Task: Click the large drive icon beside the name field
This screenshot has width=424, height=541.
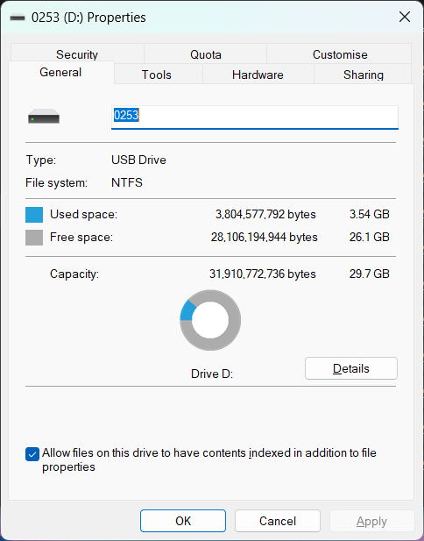Action: coord(44,117)
